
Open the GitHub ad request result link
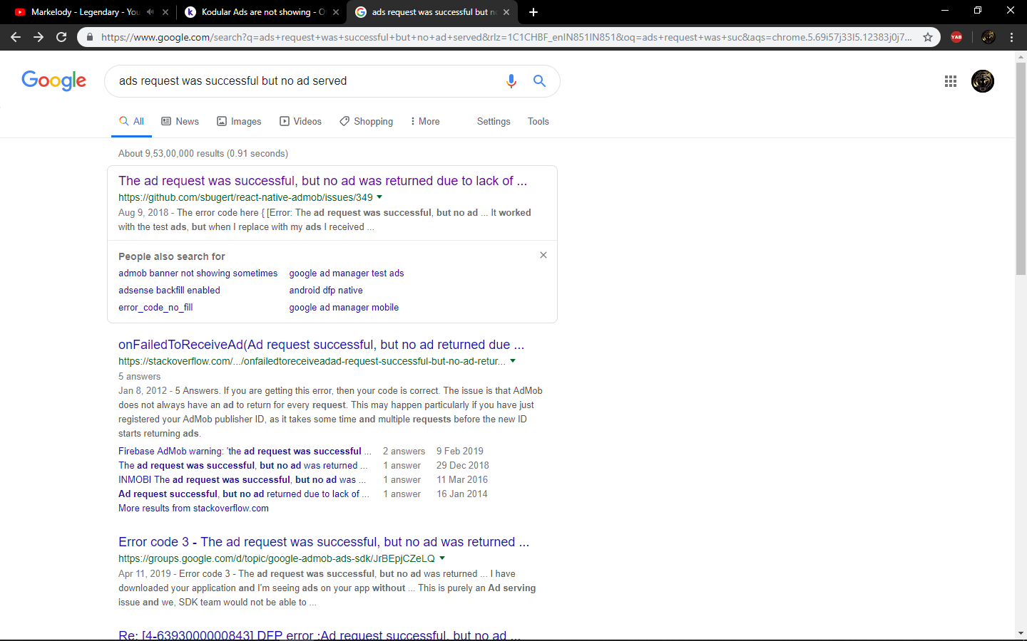(323, 181)
